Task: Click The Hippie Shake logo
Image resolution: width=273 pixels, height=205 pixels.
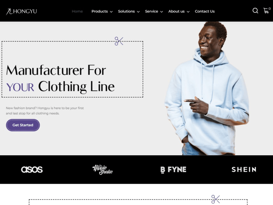Action: pyautogui.click(x=102, y=169)
